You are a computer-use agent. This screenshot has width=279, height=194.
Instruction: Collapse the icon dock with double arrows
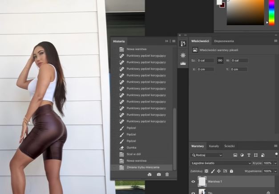[x=186, y=35]
